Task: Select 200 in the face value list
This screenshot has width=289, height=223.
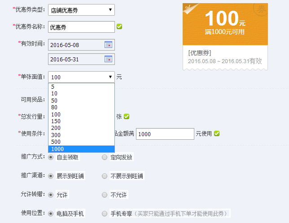Action: (x=81, y=128)
